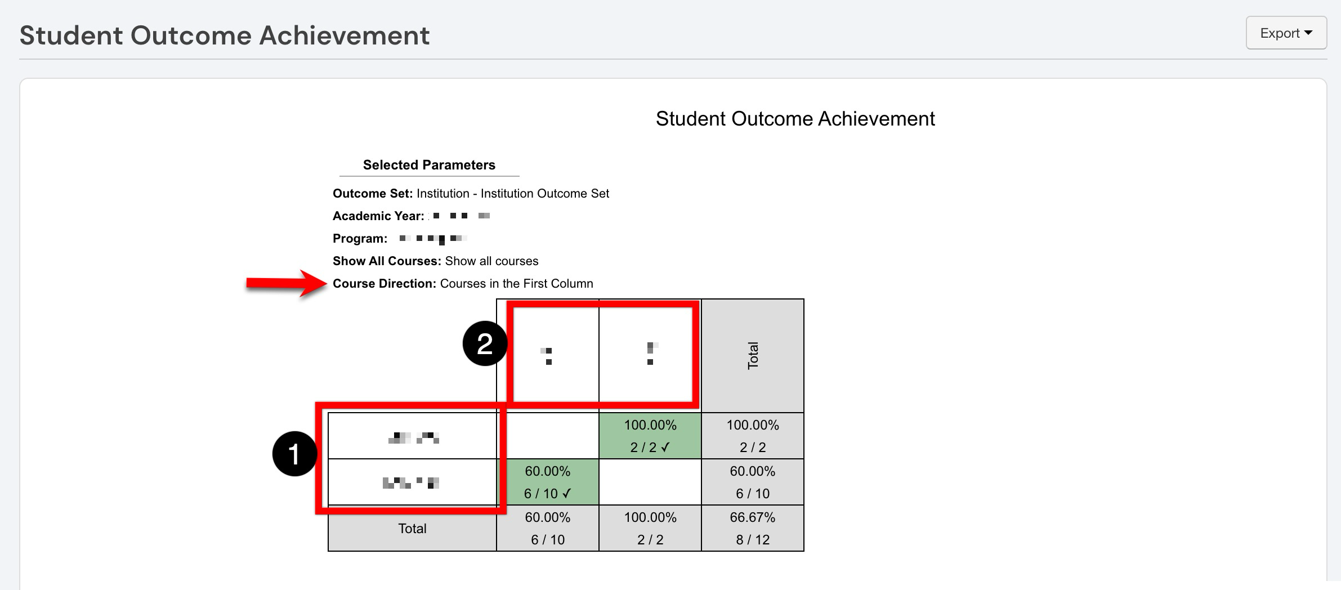Click the Program parameter label
The width and height of the screenshot is (1341, 590).
(x=360, y=239)
